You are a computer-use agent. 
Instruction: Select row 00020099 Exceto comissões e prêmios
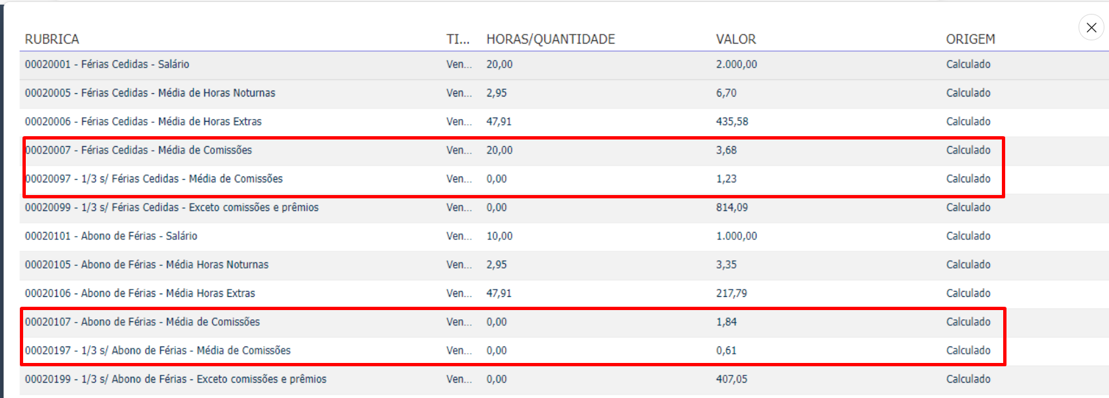(x=564, y=208)
